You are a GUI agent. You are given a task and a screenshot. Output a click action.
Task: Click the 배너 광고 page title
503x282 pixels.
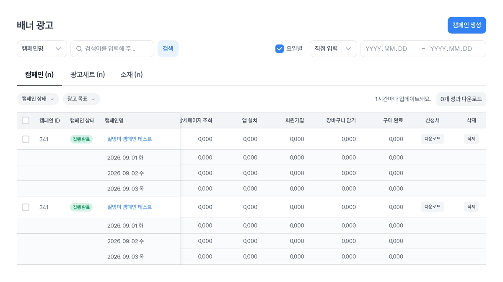(x=35, y=25)
